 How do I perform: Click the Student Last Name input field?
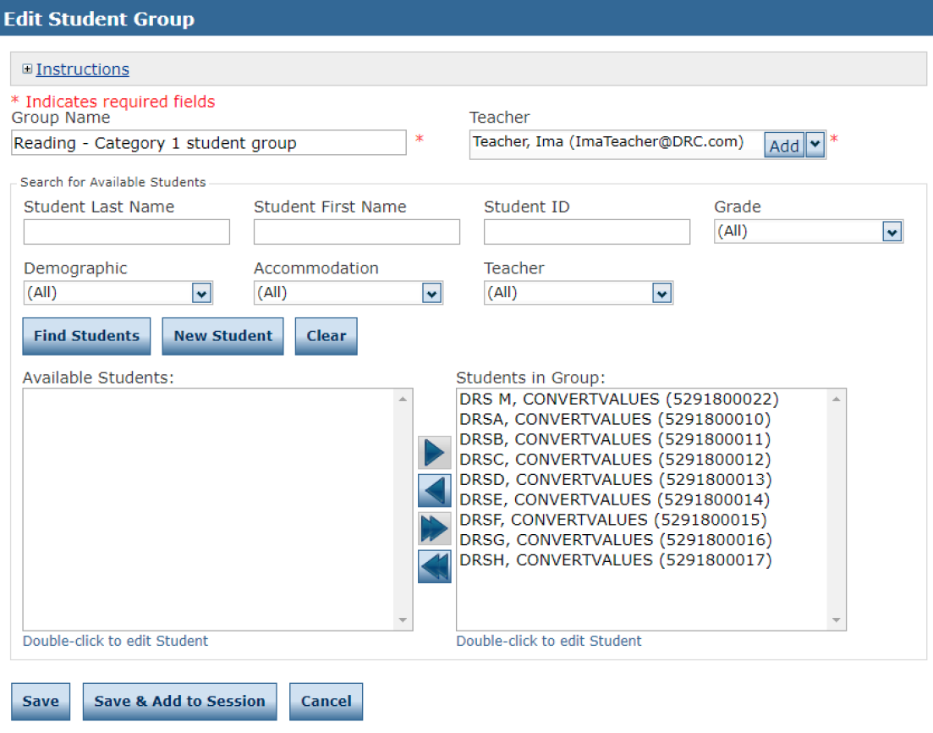pyautogui.click(x=126, y=231)
